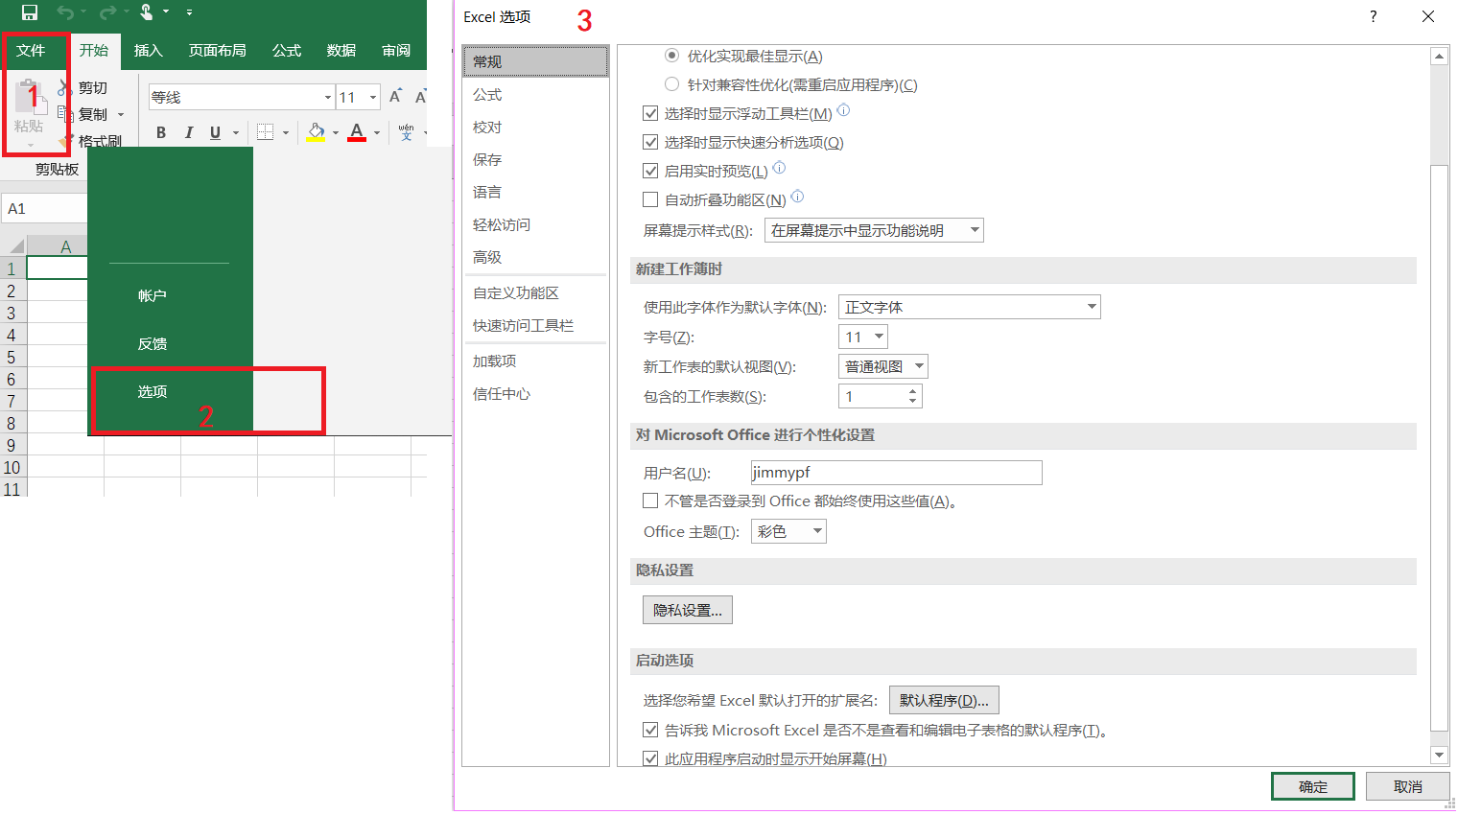Screen dimensions: 1458x815
Task: Uncheck 选择时显示快速分析选项 checkbox
Action: [650, 142]
